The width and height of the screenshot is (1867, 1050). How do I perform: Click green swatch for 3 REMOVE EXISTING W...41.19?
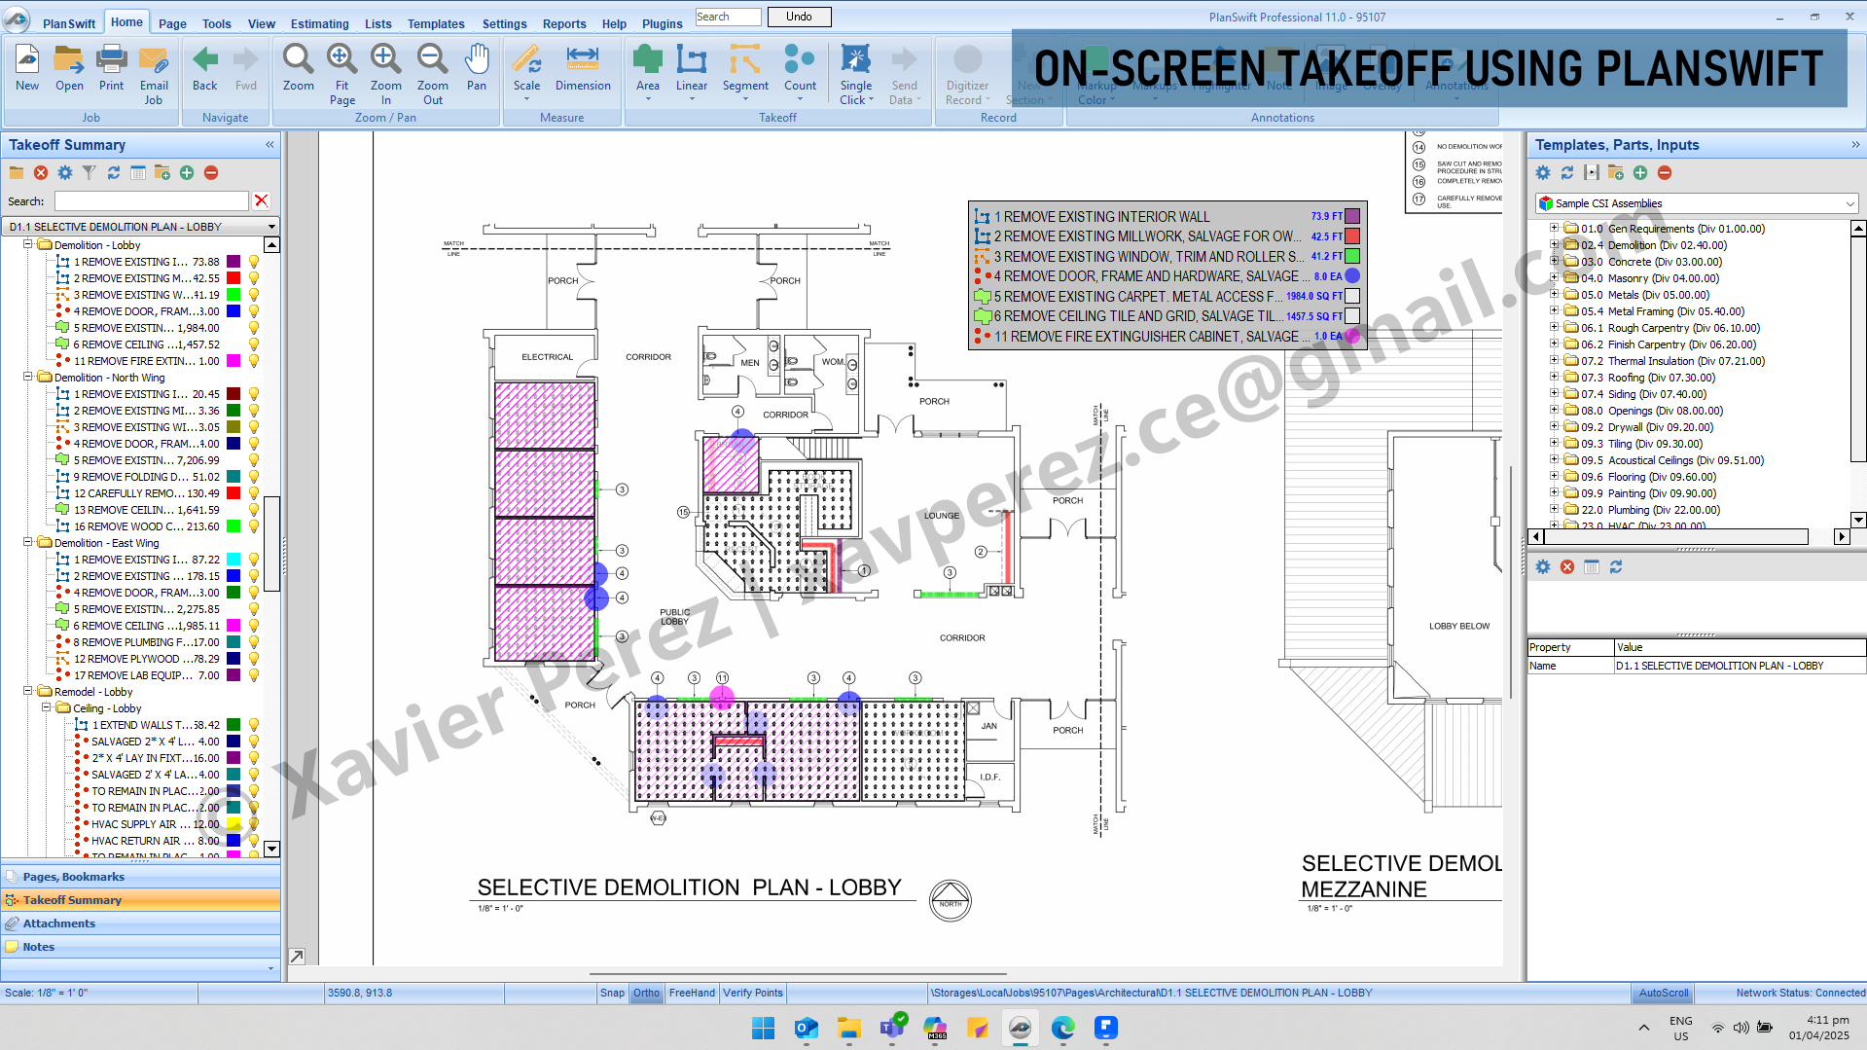tap(233, 295)
